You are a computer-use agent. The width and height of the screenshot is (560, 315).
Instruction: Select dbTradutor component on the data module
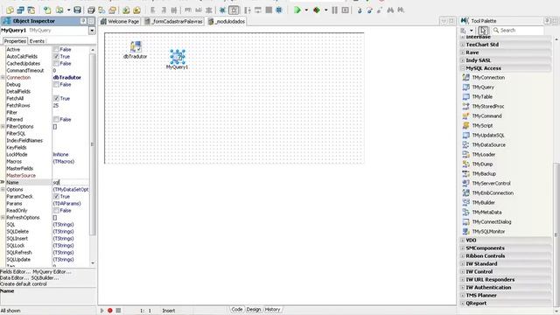click(136, 46)
